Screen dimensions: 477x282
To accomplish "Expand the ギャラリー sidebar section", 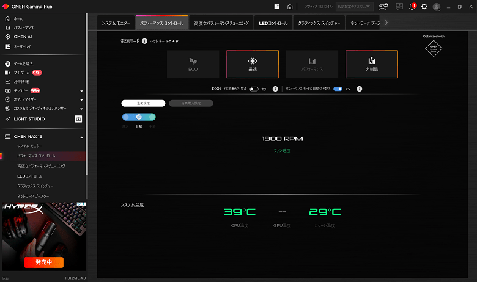I will 81,91.
